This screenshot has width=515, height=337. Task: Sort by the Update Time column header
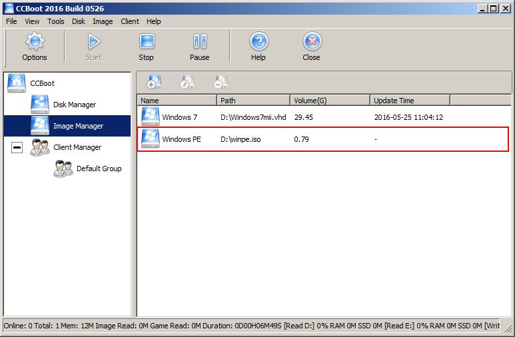coord(410,100)
